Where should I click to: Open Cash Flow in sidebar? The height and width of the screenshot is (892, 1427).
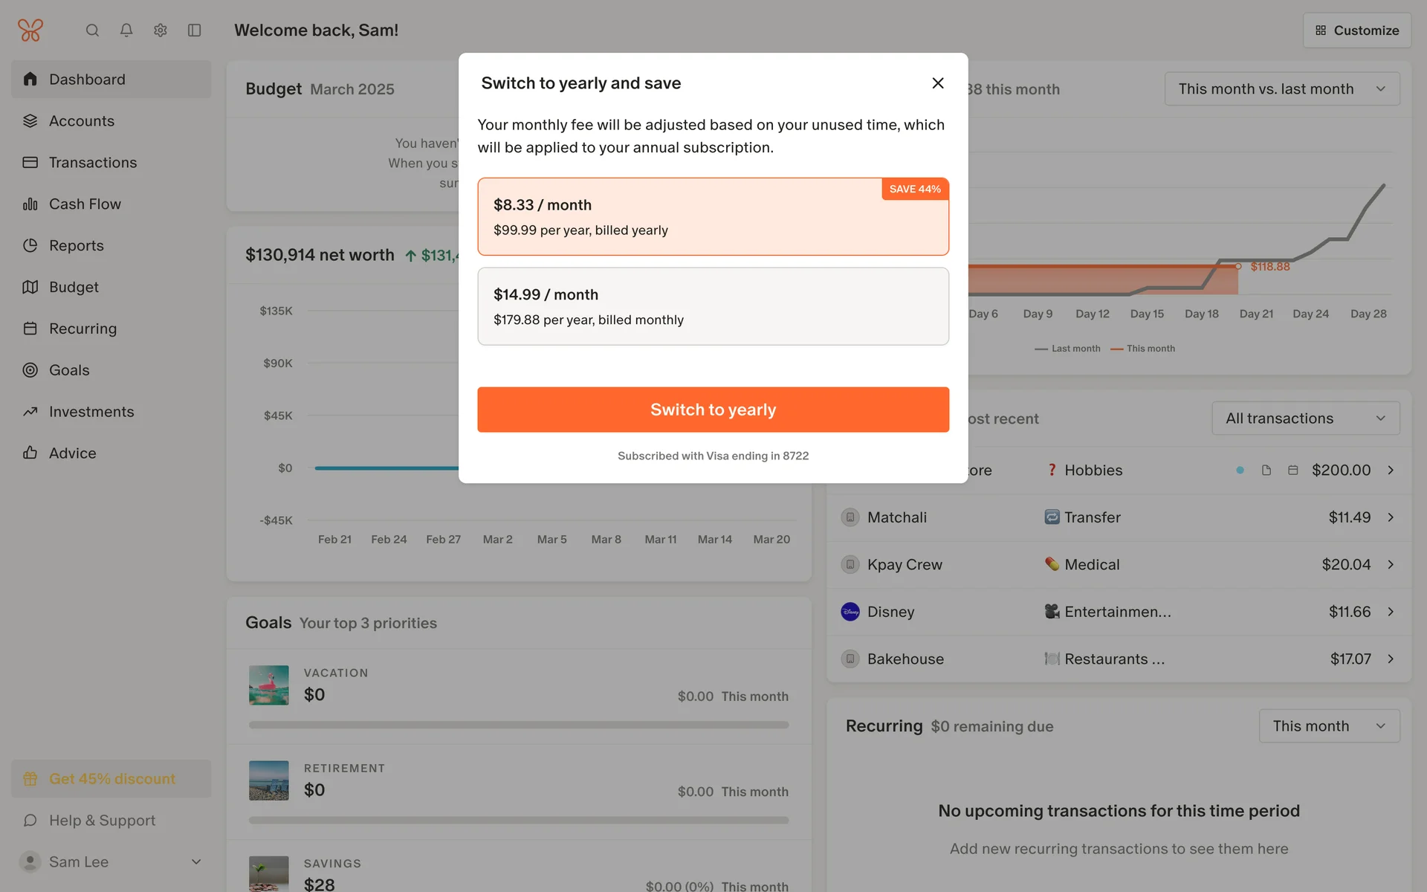(85, 204)
